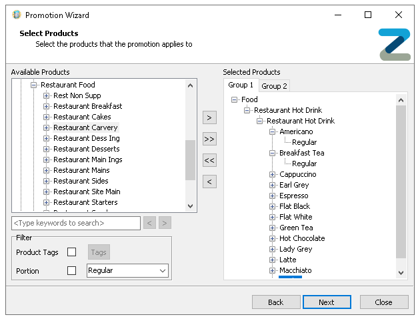Select the Group 1 tab
This screenshot has width=418, height=319.
point(241,85)
